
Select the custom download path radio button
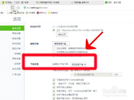click(72, 75)
